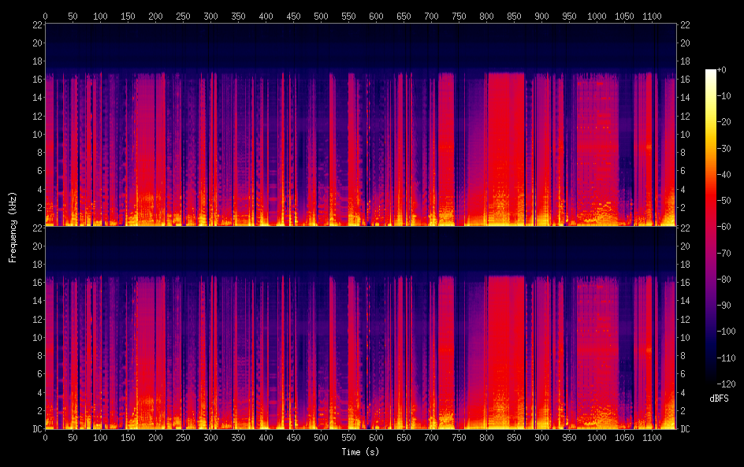744x467 pixels.
Task: Click the 500 tick on the bottom time axis
Action: click(x=321, y=437)
